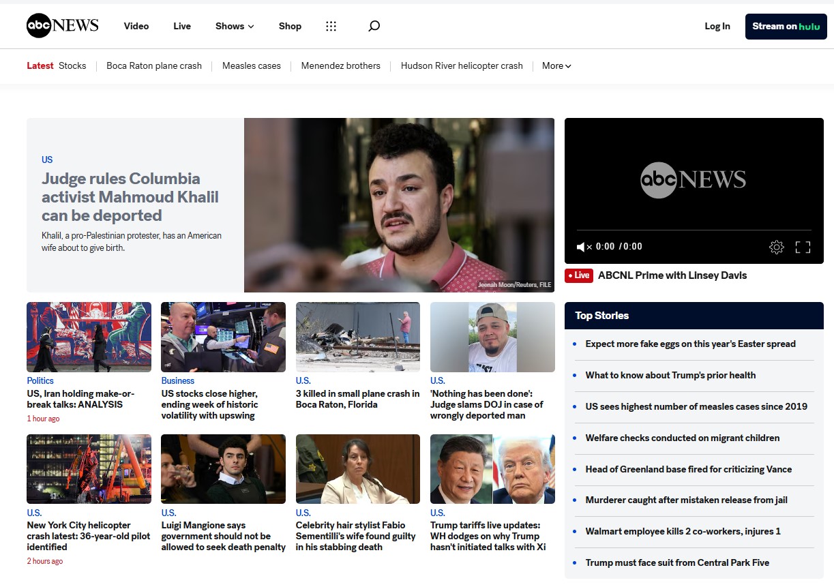Select Hudson River helicopter crash topic
This screenshot has height=587, width=834.
tap(462, 66)
